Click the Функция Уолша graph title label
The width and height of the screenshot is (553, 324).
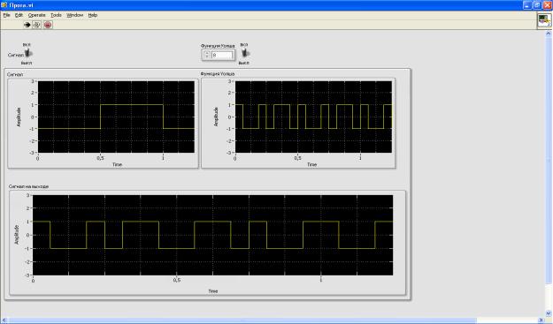[x=218, y=74]
